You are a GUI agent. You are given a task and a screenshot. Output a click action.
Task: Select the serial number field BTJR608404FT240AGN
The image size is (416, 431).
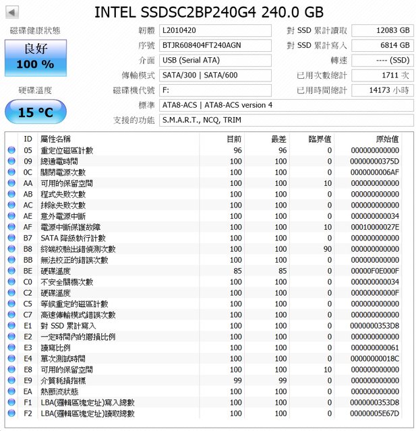[215, 46]
